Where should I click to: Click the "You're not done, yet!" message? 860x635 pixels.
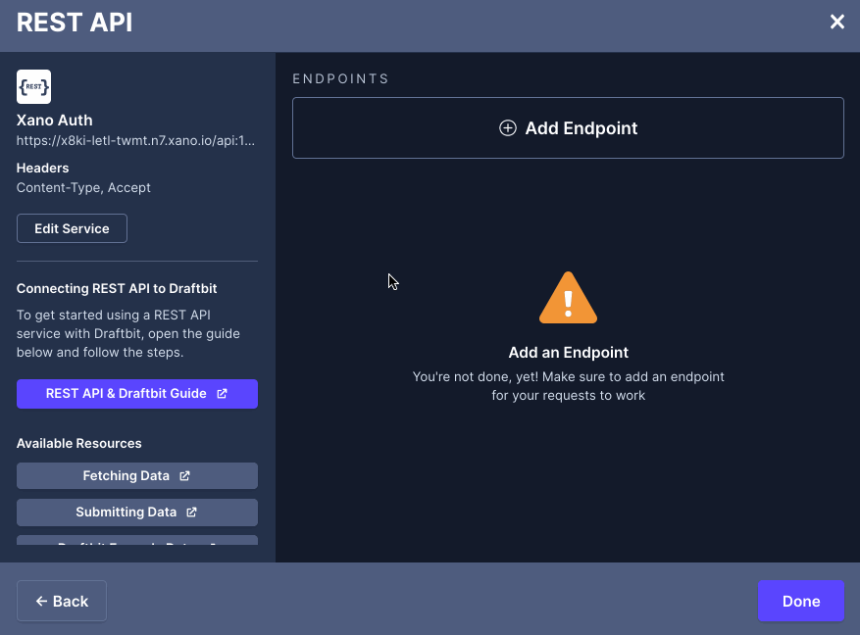coord(568,386)
